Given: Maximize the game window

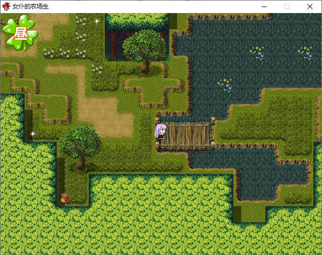Looking at the screenshot, I should (x=287, y=7).
